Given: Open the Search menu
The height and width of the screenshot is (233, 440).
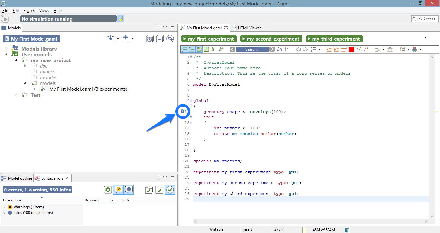Looking at the screenshot, I should coord(29,11).
